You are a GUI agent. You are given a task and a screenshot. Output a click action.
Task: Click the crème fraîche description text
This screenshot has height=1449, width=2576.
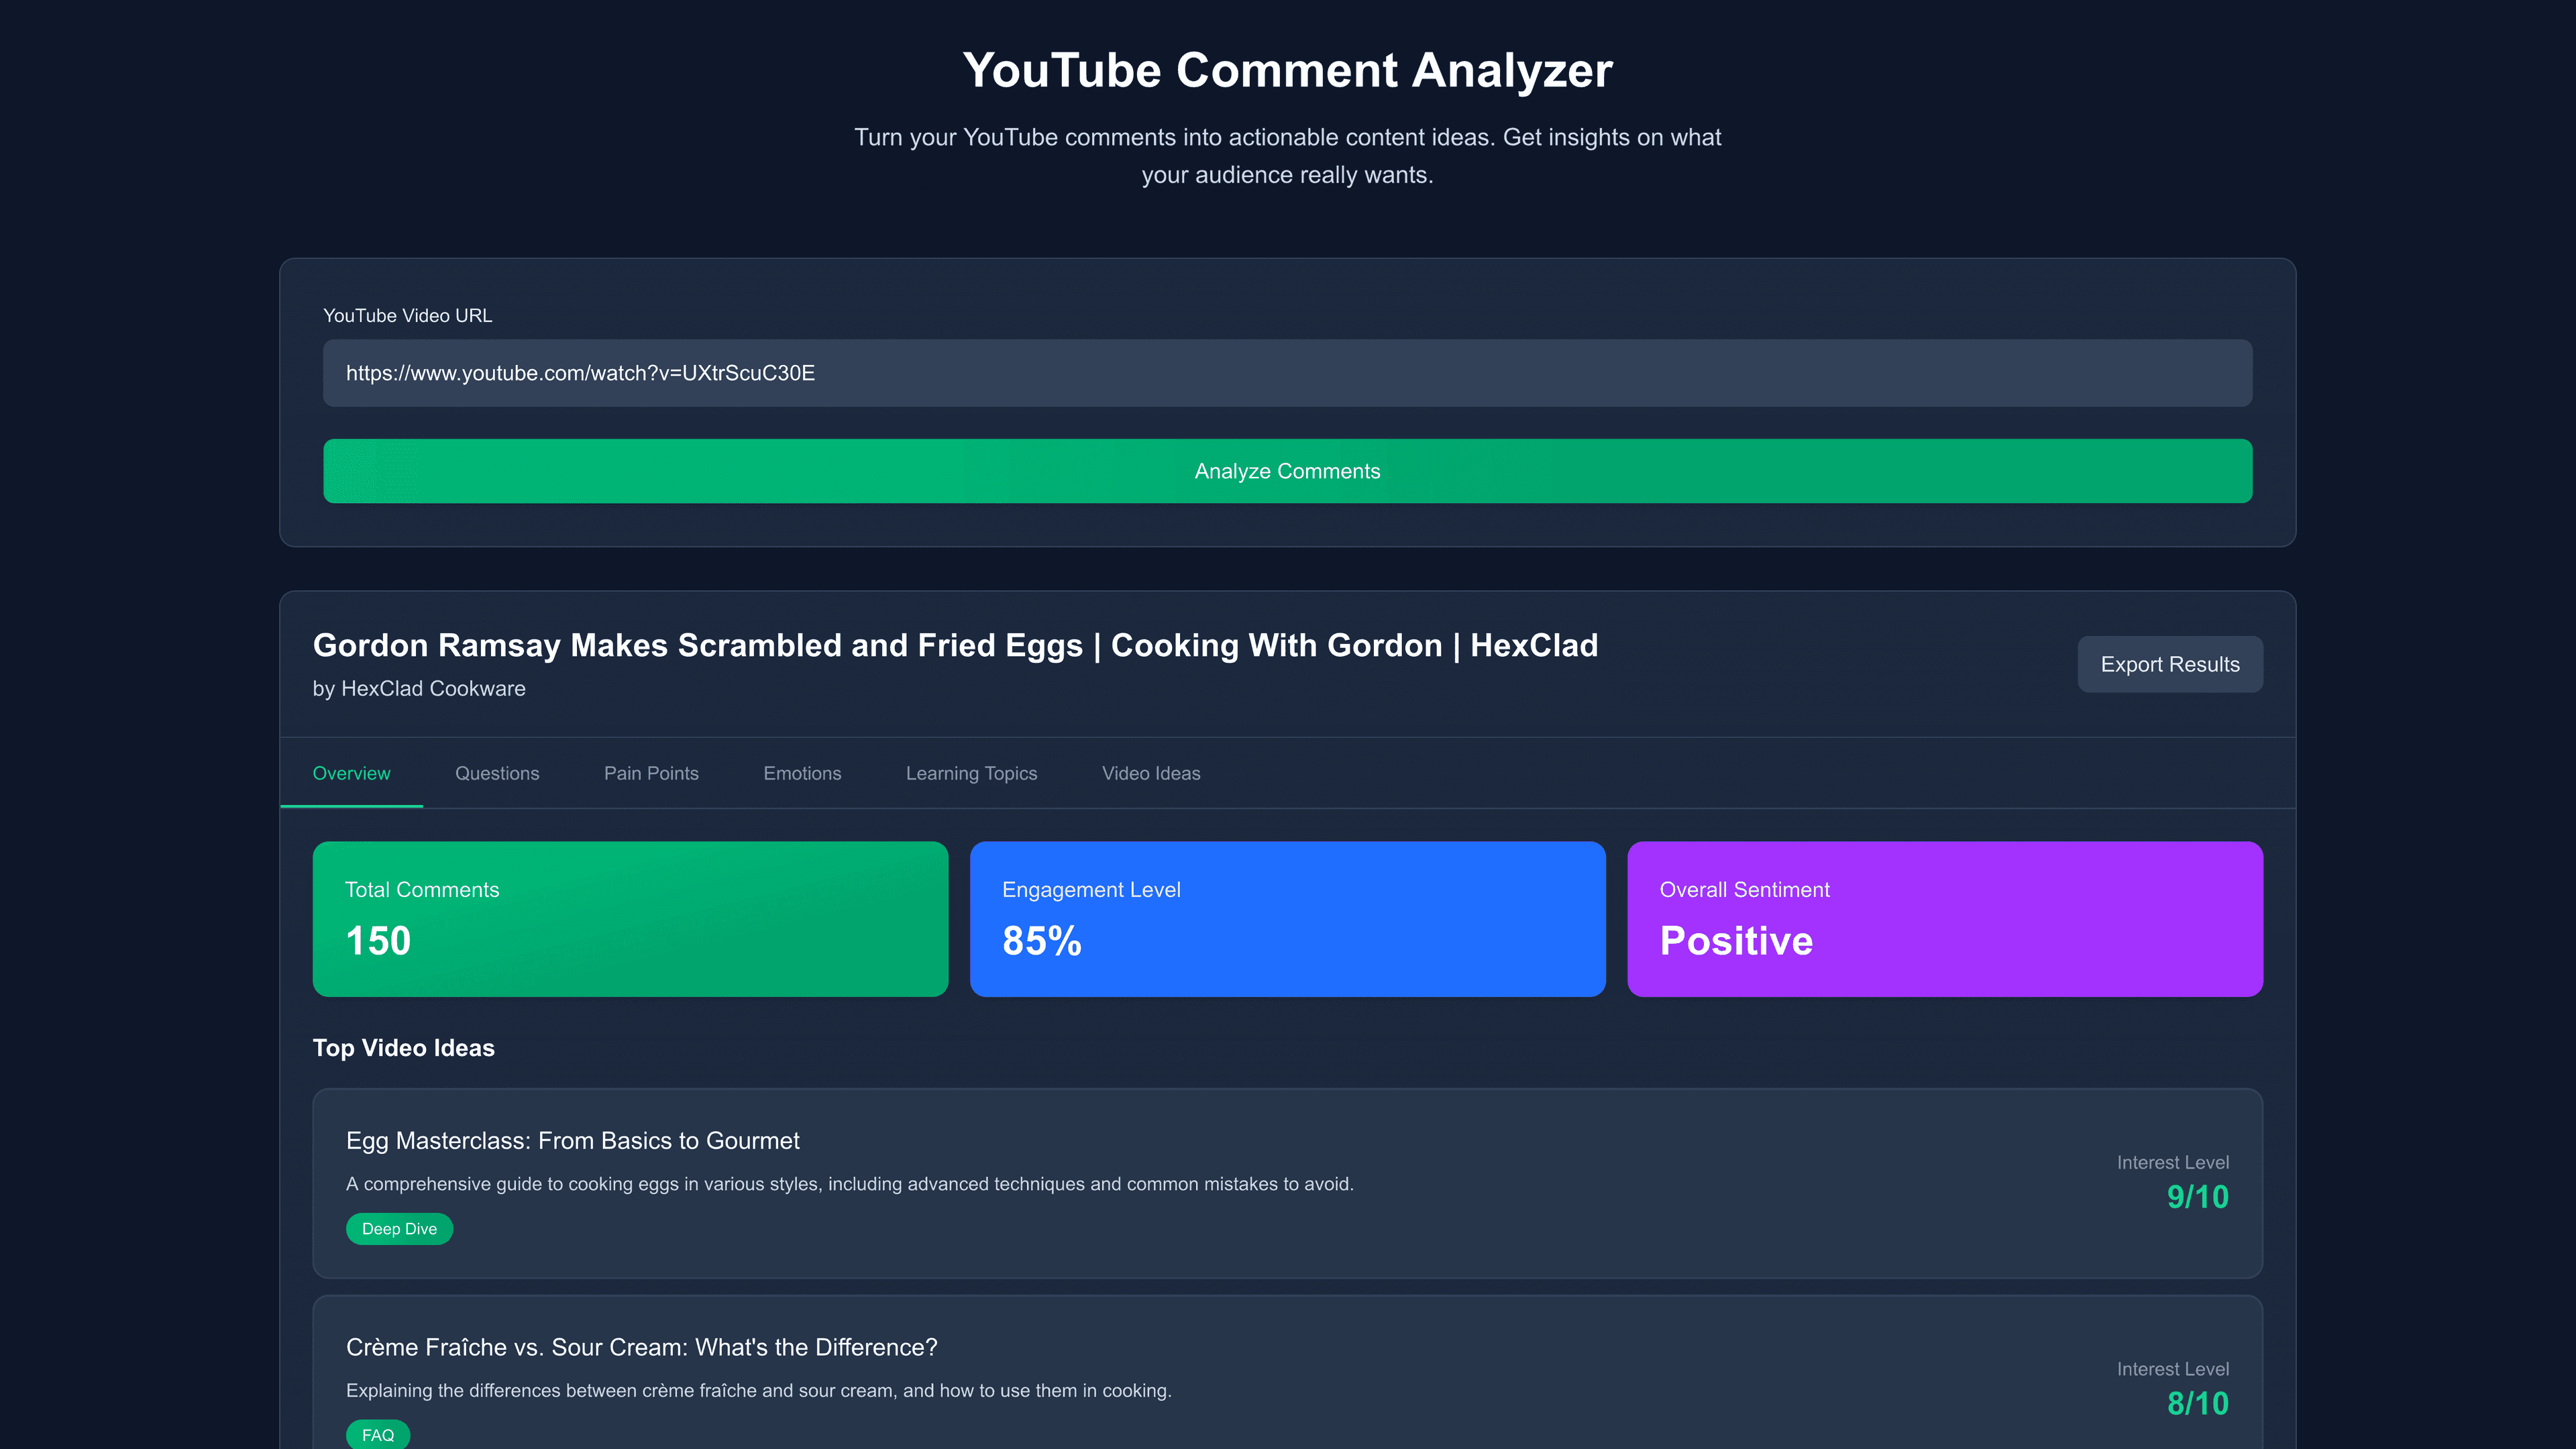tap(759, 1391)
